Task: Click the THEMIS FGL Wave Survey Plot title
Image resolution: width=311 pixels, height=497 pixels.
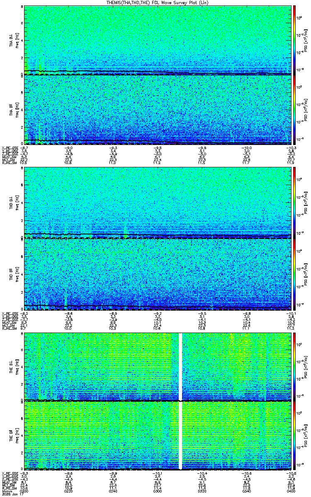Action: pos(158,2)
